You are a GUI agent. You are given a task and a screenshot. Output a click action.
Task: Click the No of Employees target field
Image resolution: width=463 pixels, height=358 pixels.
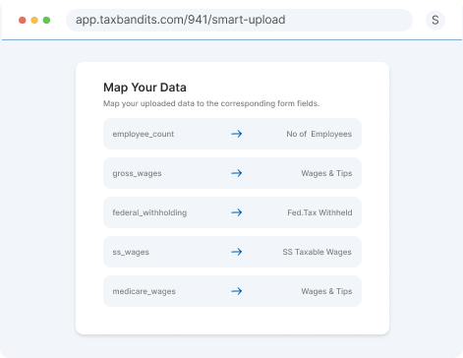[x=319, y=134]
